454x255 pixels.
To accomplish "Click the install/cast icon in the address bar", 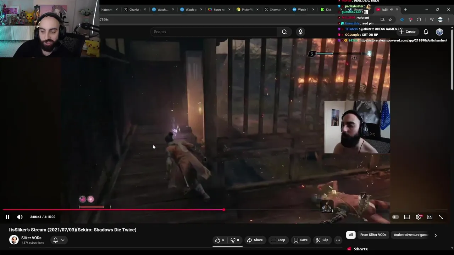I will (382, 19).
